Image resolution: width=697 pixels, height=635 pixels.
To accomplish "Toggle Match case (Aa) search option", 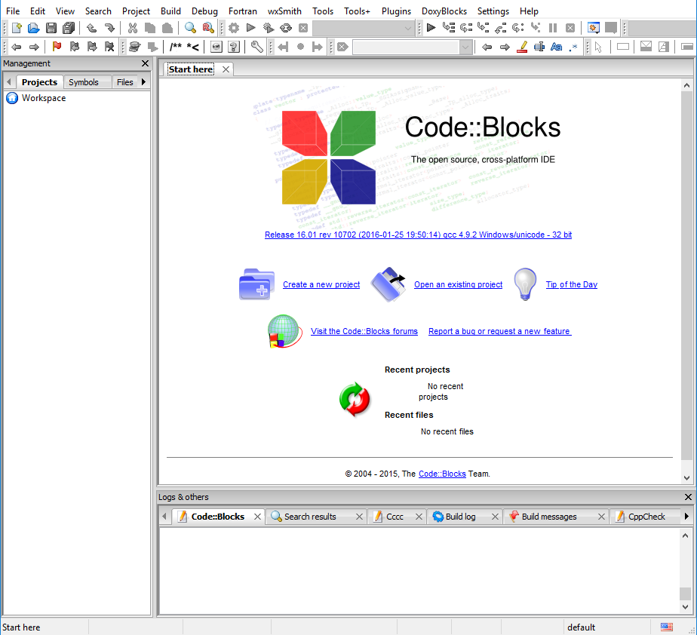I will pyautogui.click(x=557, y=47).
